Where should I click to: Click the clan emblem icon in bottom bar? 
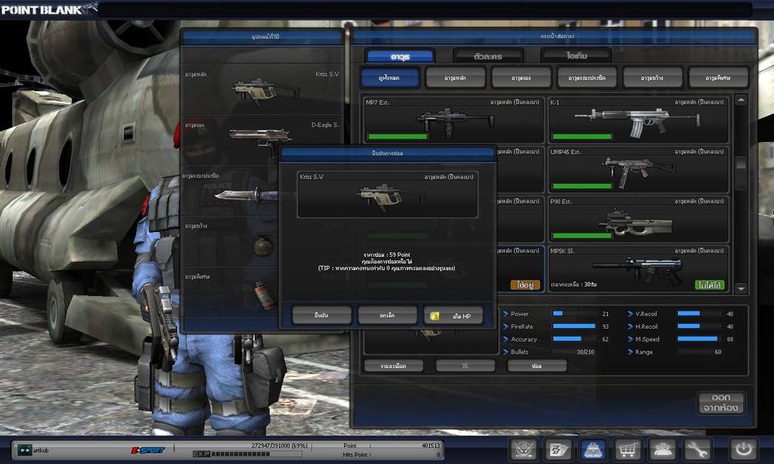523,449
